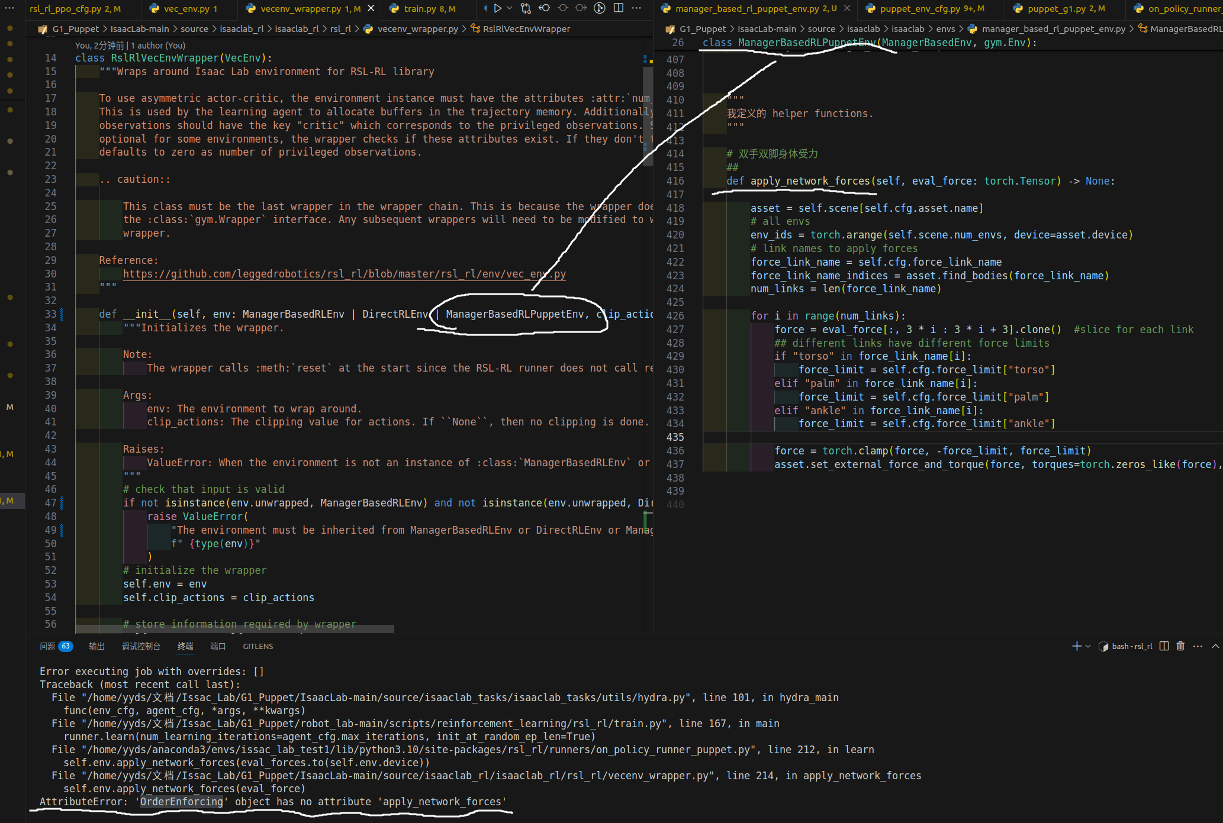
Task: Run the Python file with play button
Action: pos(498,8)
